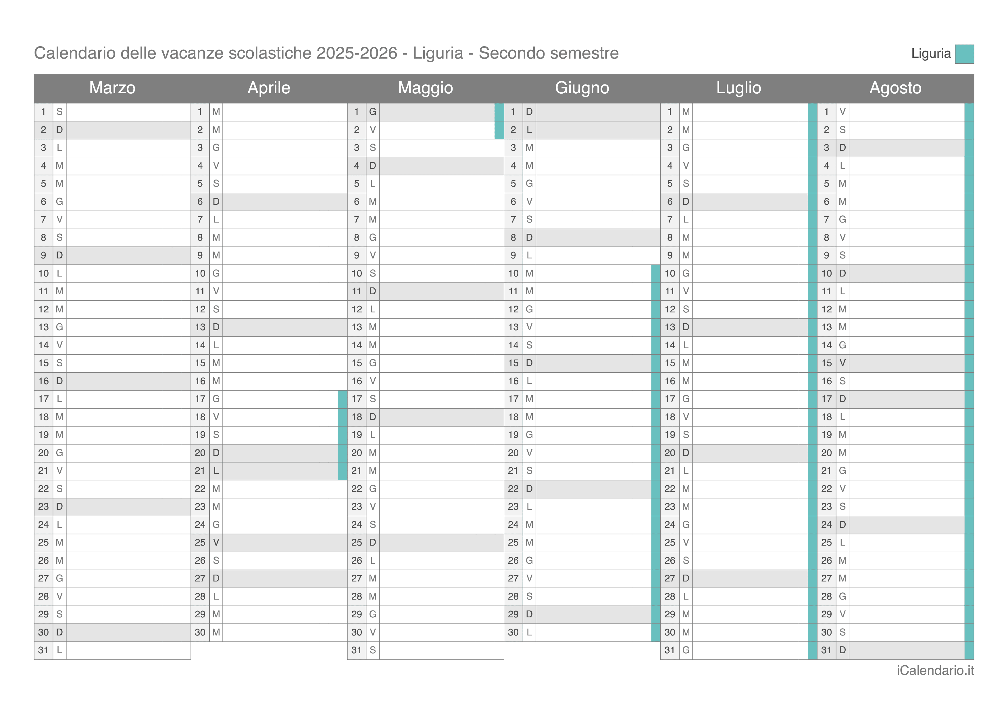Select the Agosto month header
Screen dimensions: 1008x713
pos(896,88)
